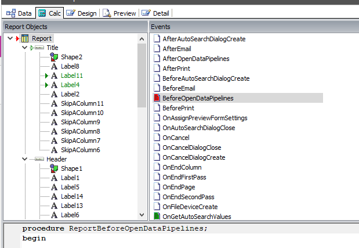Click the green OnGetAutoSearchValues event icon
Screen dimensions: 359x248
click(x=157, y=217)
